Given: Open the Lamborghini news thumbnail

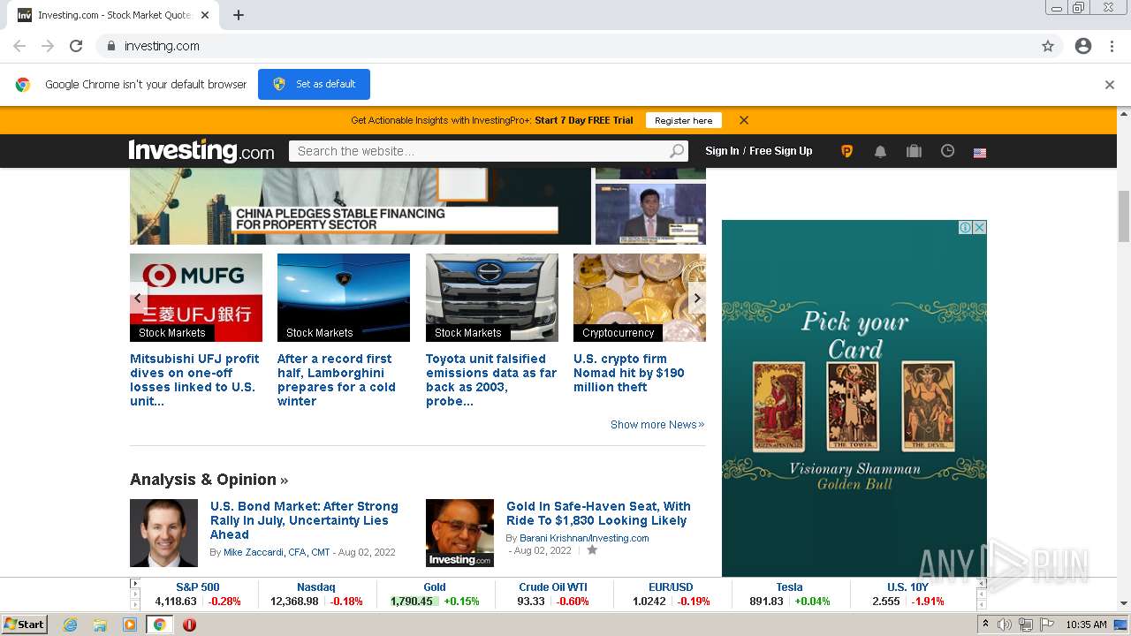Looking at the screenshot, I should (x=344, y=298).
